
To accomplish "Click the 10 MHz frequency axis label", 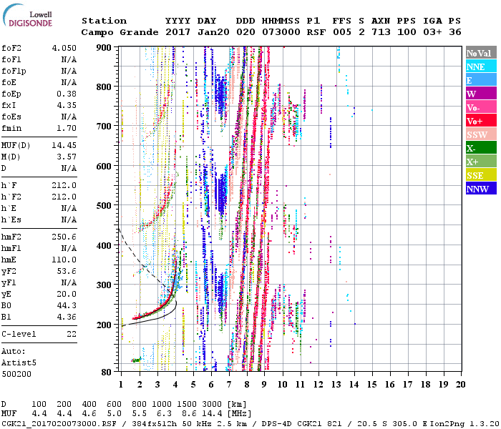I will [282, 385].
